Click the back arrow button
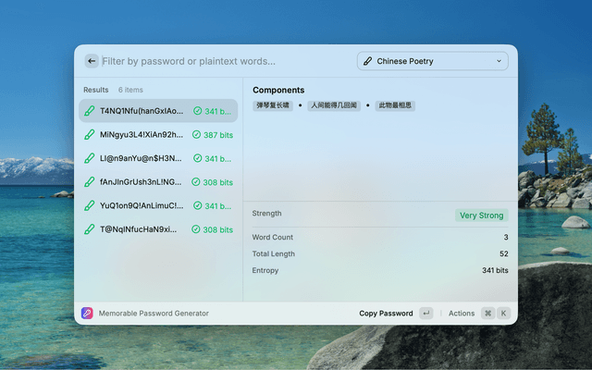Image resolution: width=592 pixels, height=370 pixels. [x=92, y=61]
